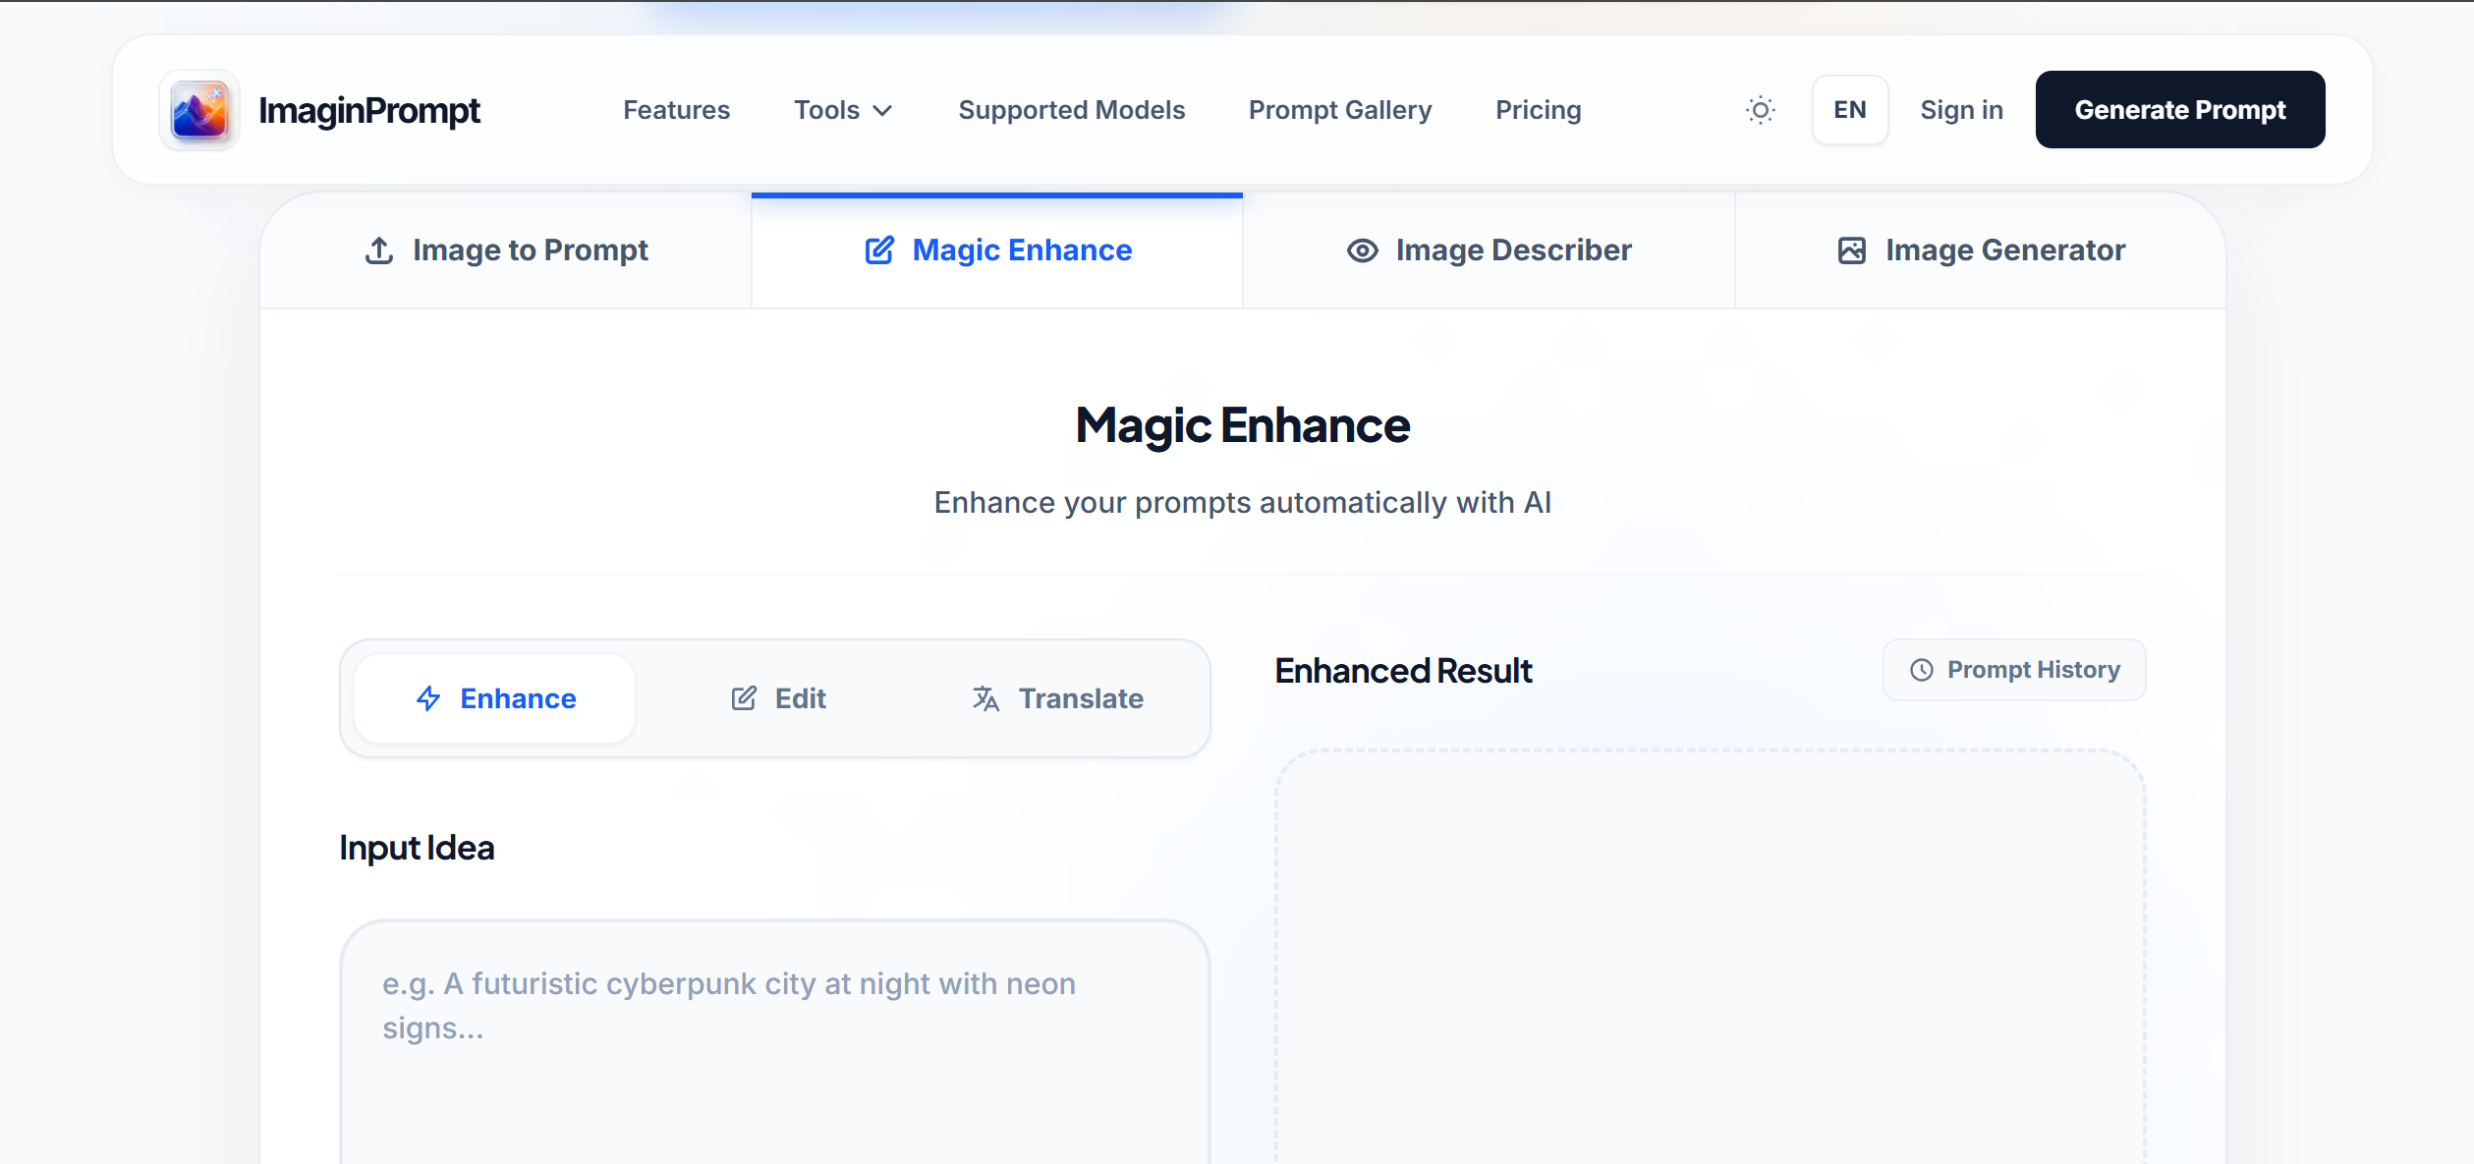2474x1164 pixels.
Task: Click the clock icon in Prompt History
Action: 1921,670
